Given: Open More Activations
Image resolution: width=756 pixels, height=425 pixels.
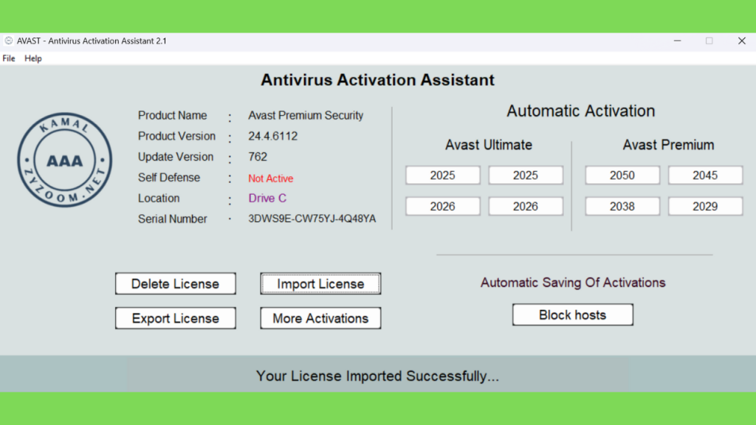Looking at the screenshot, I should 320,319.
